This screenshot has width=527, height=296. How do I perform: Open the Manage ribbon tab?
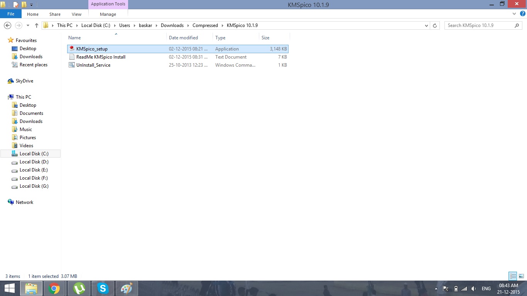point(108,14)
